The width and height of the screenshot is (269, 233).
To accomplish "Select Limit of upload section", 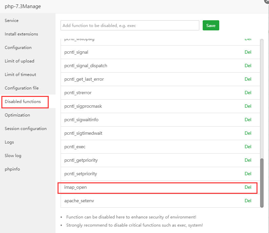I will [20, 61].
